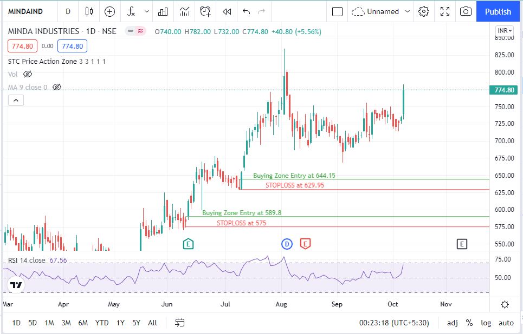
Task: Toggle visibility of the Vol indicator
Action: 28,74
